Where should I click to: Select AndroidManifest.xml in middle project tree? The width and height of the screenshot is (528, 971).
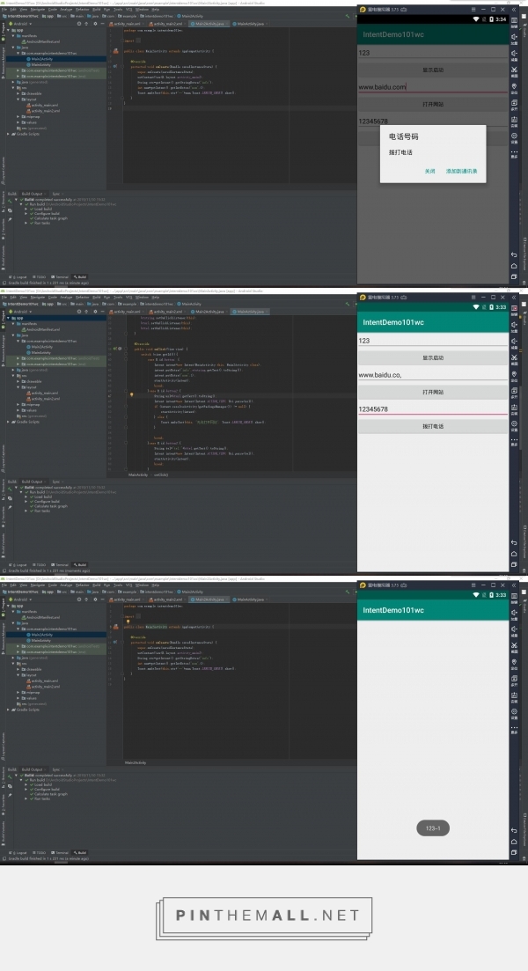(x=40, y=329)
